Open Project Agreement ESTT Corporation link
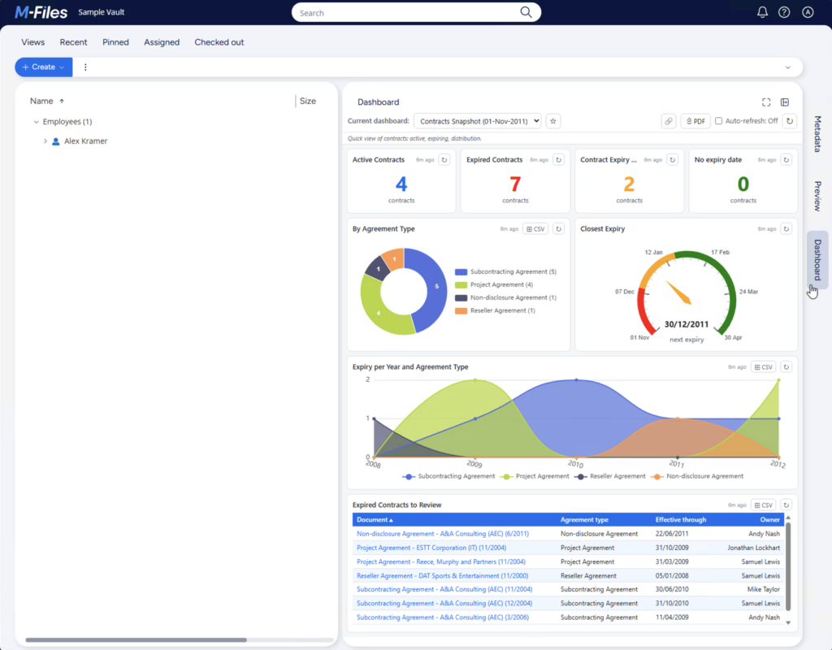Viewport: 832px width, 650px height. (x=431, y=548)
